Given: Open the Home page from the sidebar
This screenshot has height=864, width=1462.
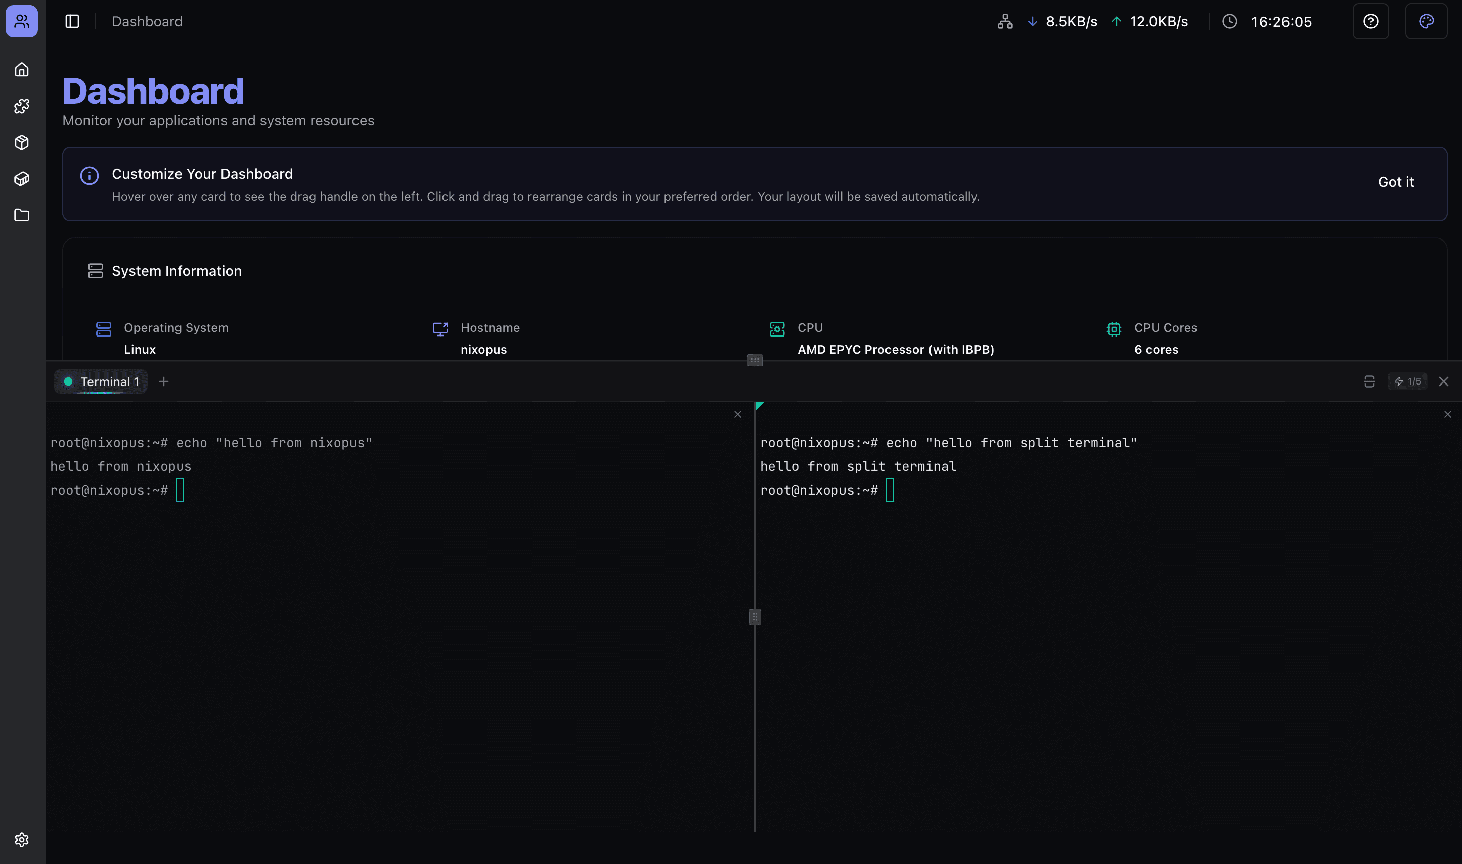Looking at the screenshot, I should 22,69.
